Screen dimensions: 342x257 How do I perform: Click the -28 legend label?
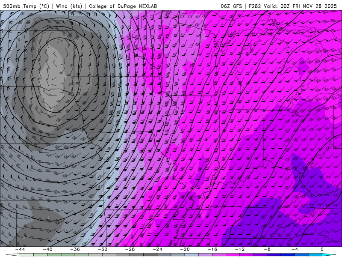click(130, 249)
